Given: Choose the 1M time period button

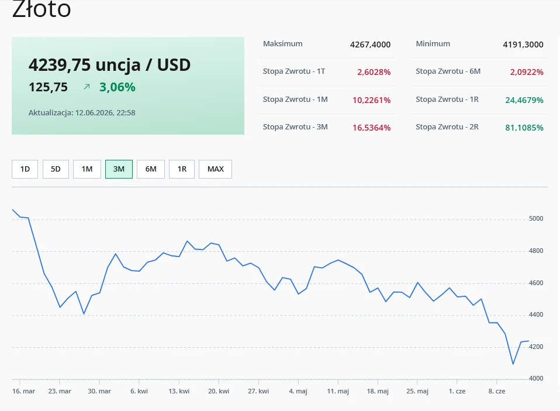Looking at the screenshot, I should point(87,169).
